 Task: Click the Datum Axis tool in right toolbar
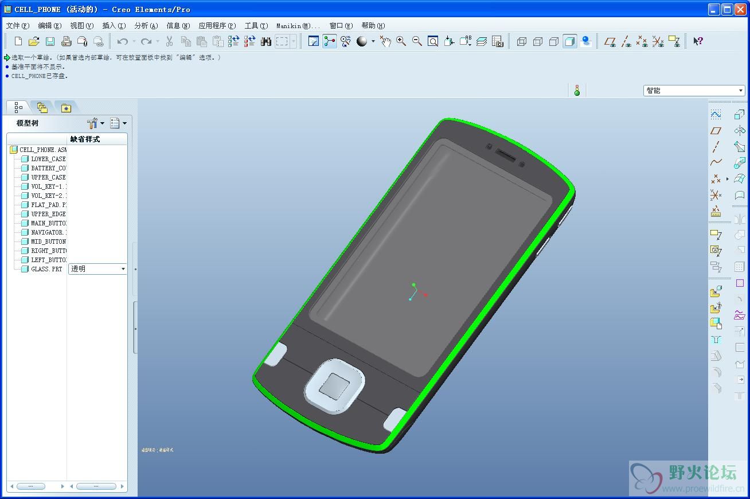716,147
